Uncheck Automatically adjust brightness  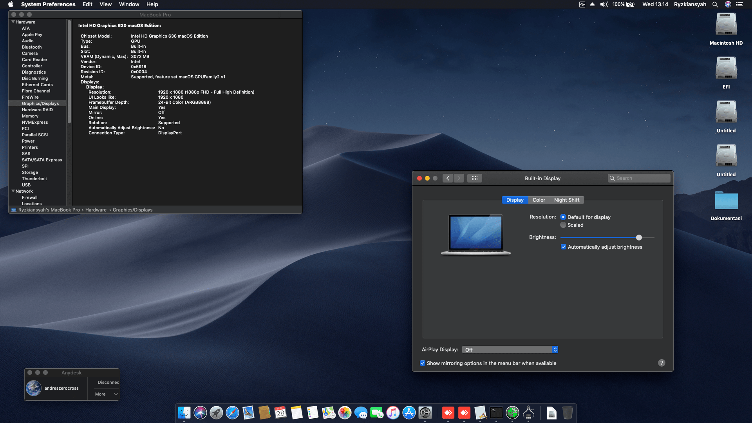564,247
